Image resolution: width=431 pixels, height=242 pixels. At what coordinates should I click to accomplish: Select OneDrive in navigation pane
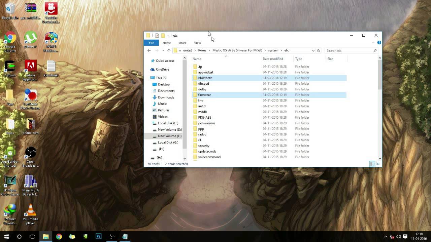(162, 69)
